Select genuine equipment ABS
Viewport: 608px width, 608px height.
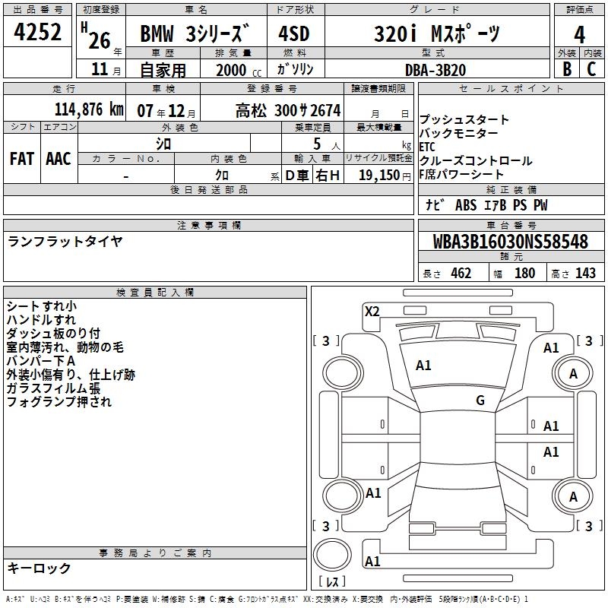[x=466, y=204]
